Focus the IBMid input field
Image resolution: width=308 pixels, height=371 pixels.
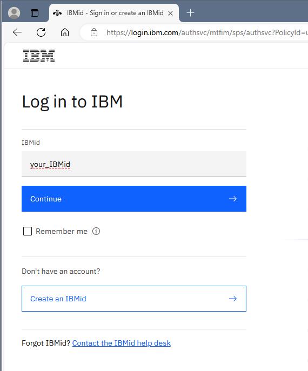coord(134,164)
